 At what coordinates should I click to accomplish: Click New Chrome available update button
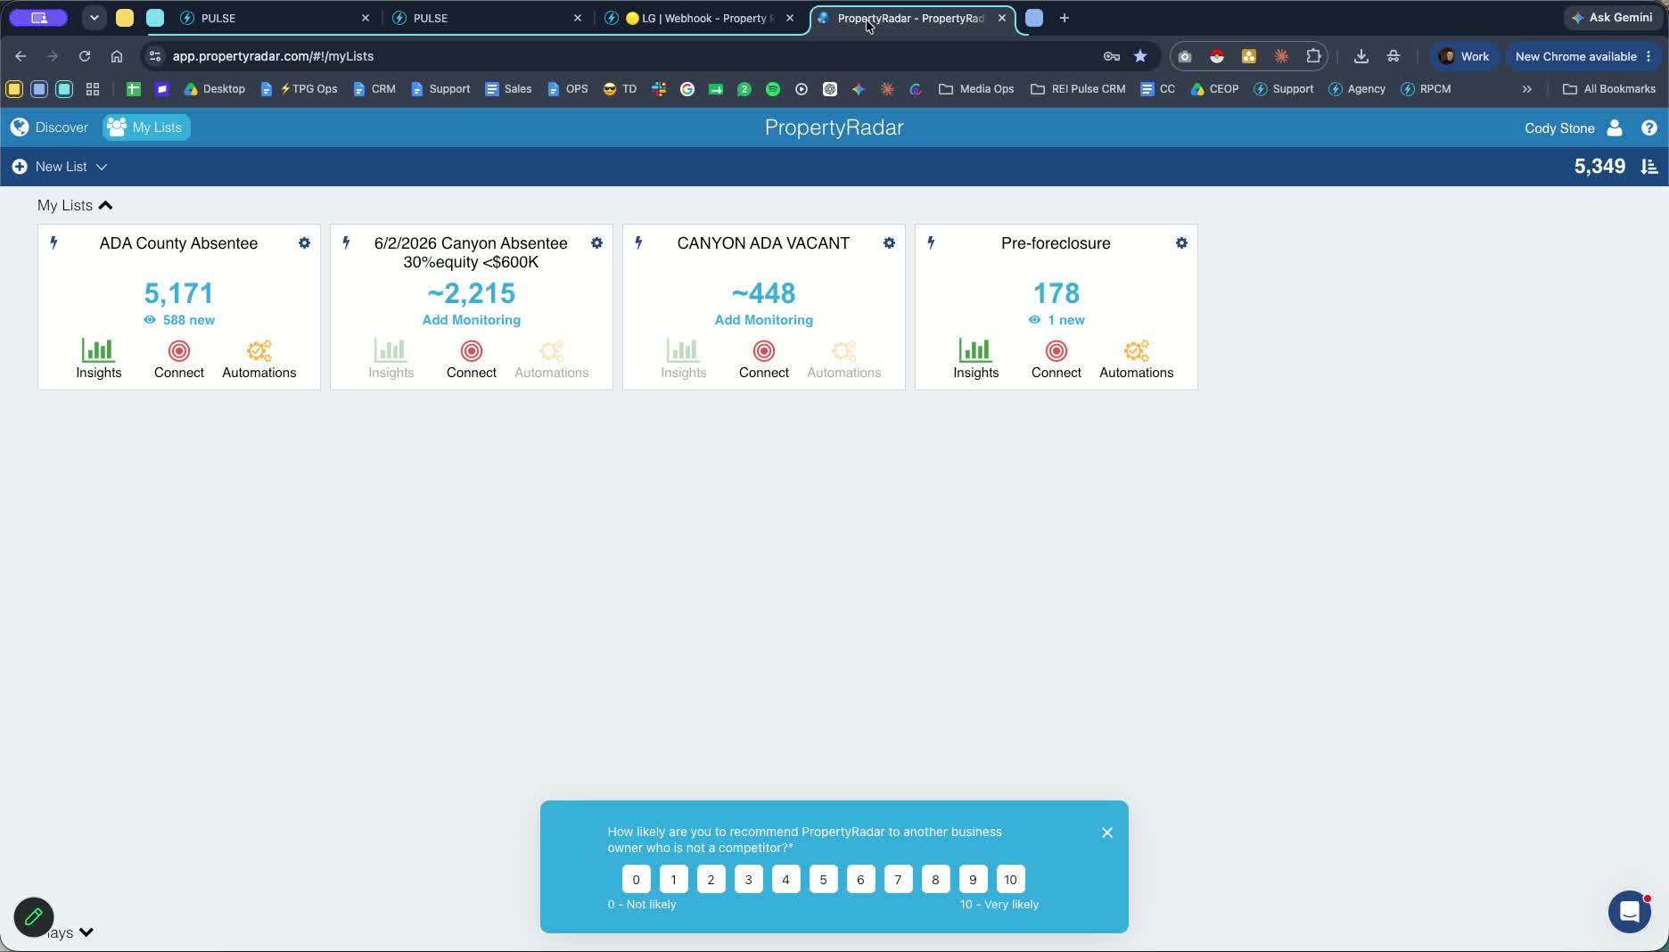(x=1583, y=56)
